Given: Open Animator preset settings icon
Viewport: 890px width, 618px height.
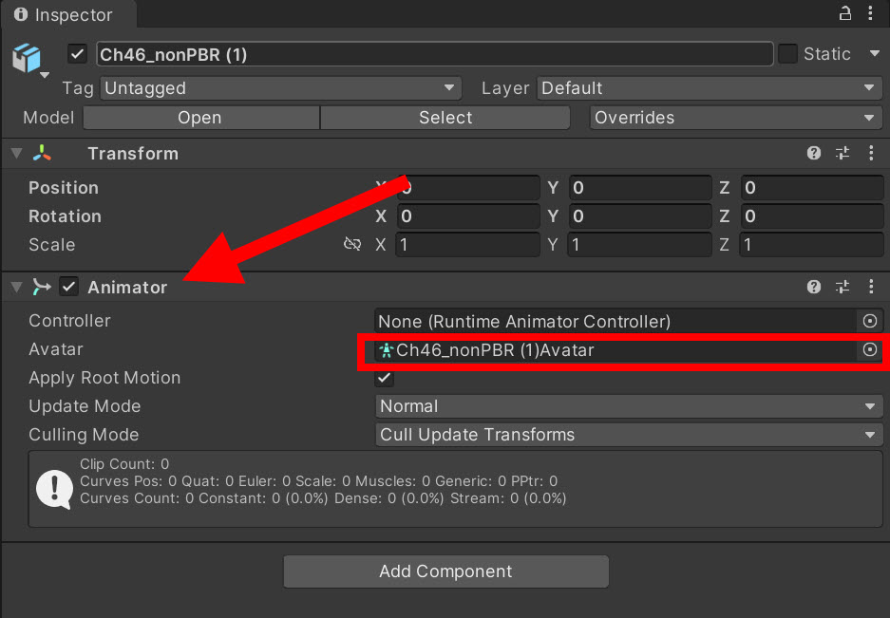Looking at the screenshot, I should click(843, 287).
